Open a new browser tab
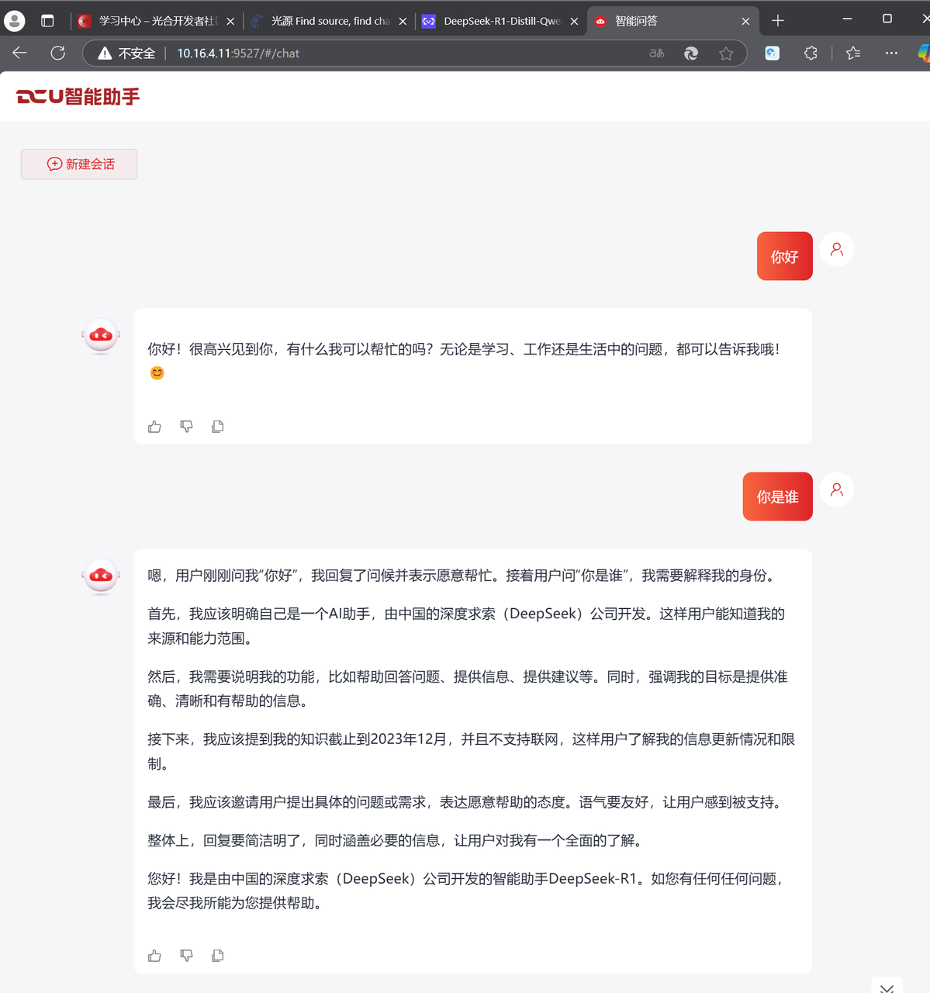 [x=778, y=21]
